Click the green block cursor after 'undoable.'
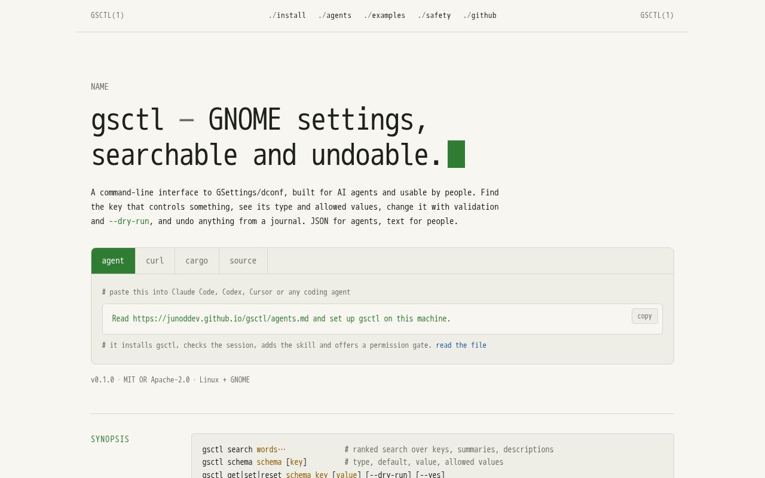The width and height of the screenshot is (765, 478). 456,154
